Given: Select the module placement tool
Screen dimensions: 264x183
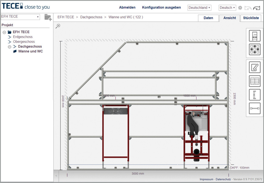Looking at the screenshot, I should point(254,35).
